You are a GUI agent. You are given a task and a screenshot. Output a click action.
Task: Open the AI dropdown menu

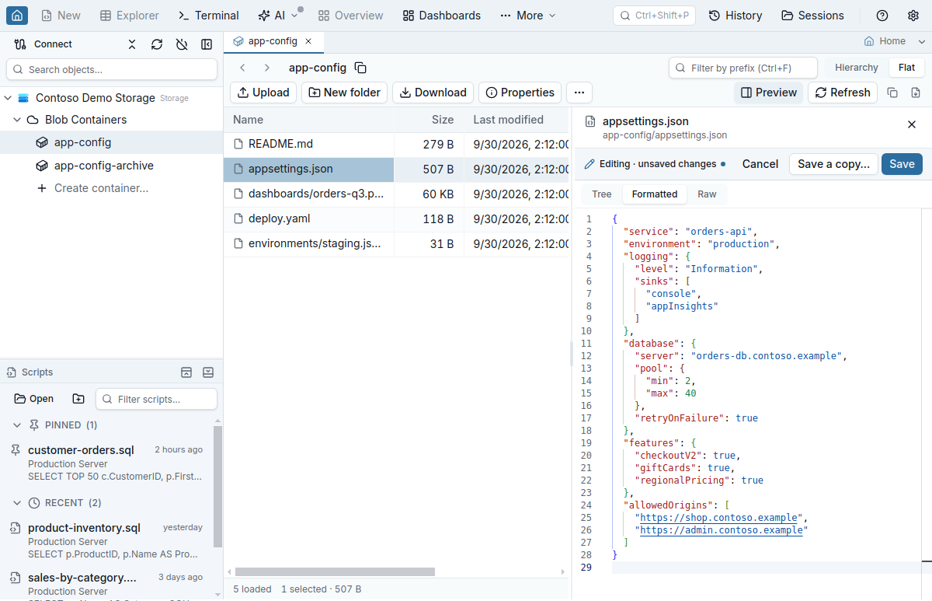tap(278, 16)
